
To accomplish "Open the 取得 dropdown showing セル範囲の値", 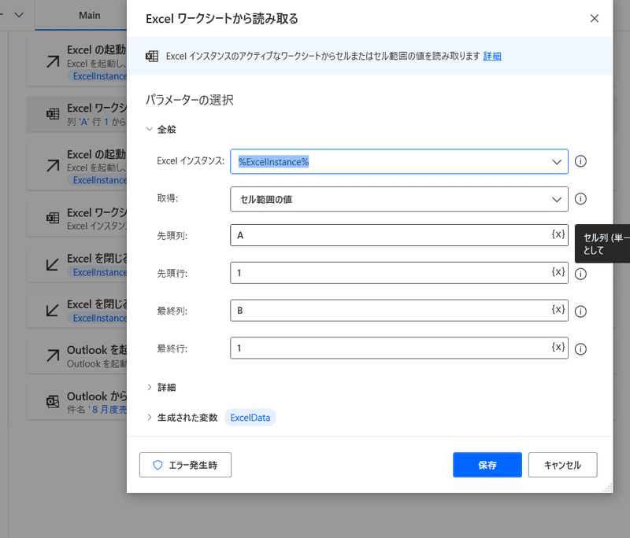I will 557,200.
